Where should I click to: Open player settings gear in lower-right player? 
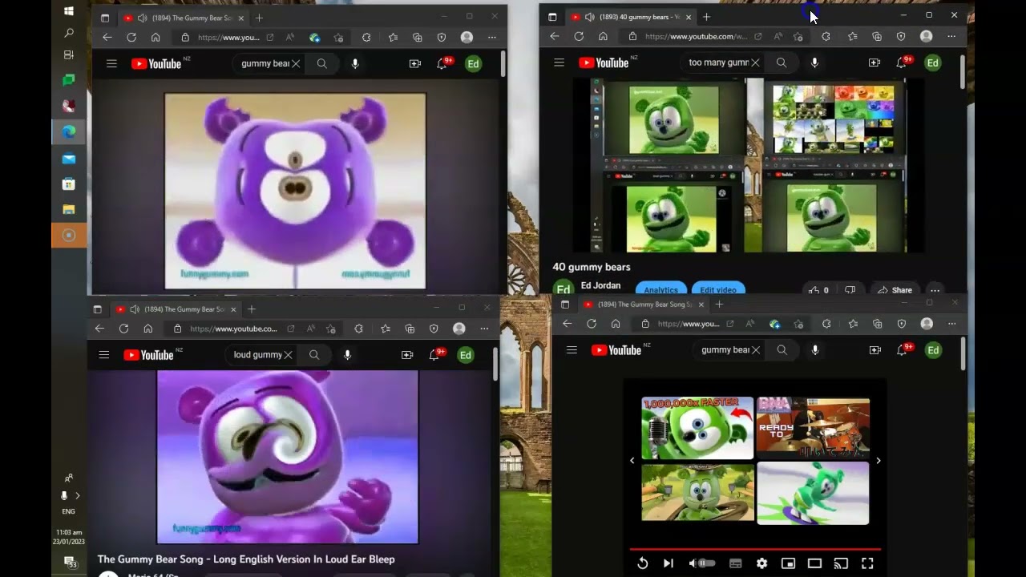tap(761, 563)
